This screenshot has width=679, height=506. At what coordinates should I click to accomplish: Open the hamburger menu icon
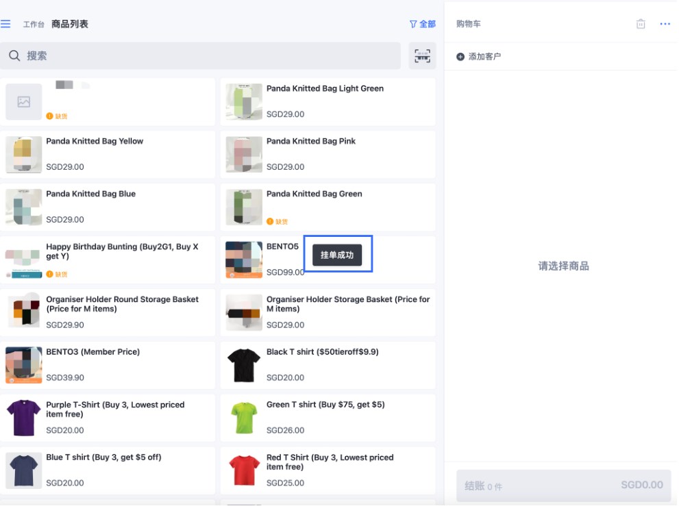coord(5,24)
